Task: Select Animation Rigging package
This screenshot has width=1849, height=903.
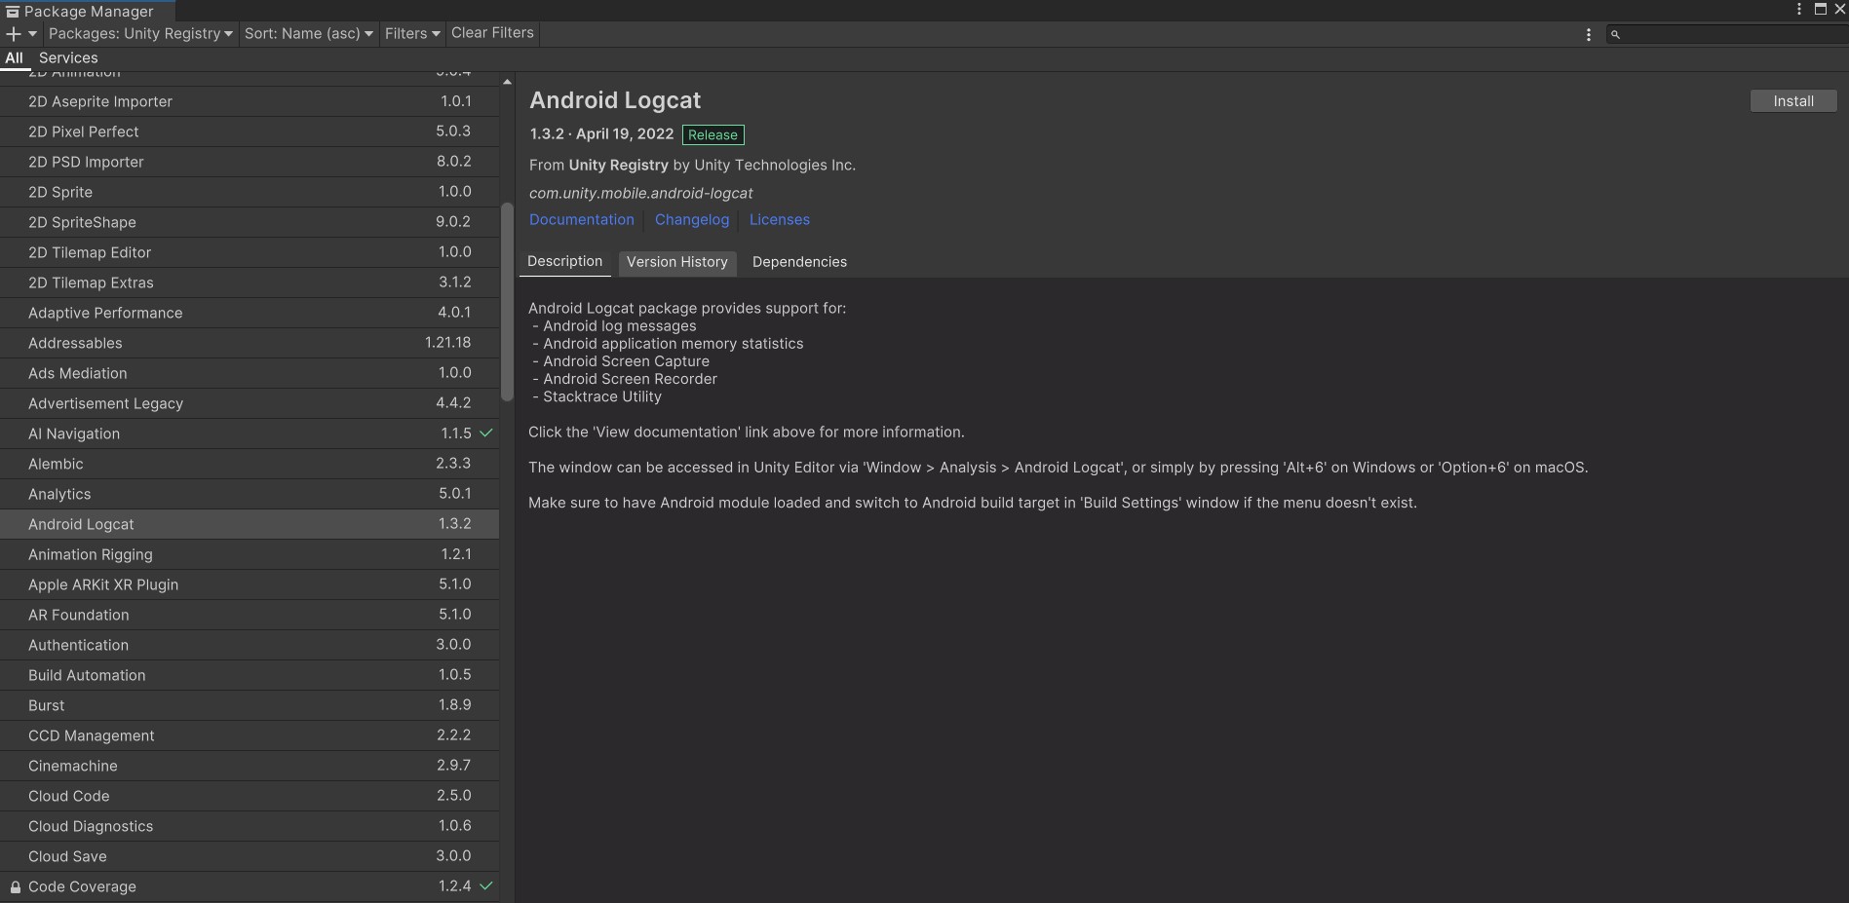Action: (x=250, y=554)
